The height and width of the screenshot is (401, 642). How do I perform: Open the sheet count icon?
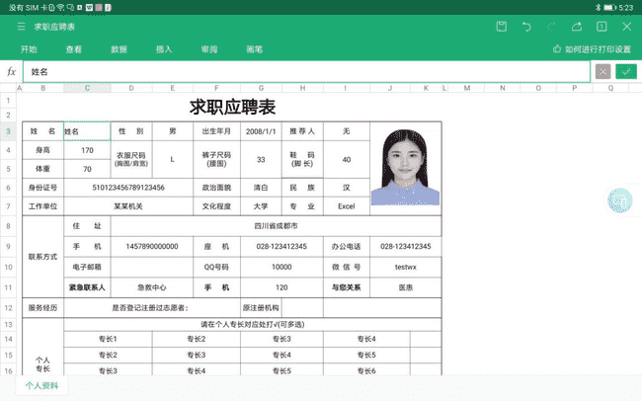pyautogui.click(x=602, y=26)
